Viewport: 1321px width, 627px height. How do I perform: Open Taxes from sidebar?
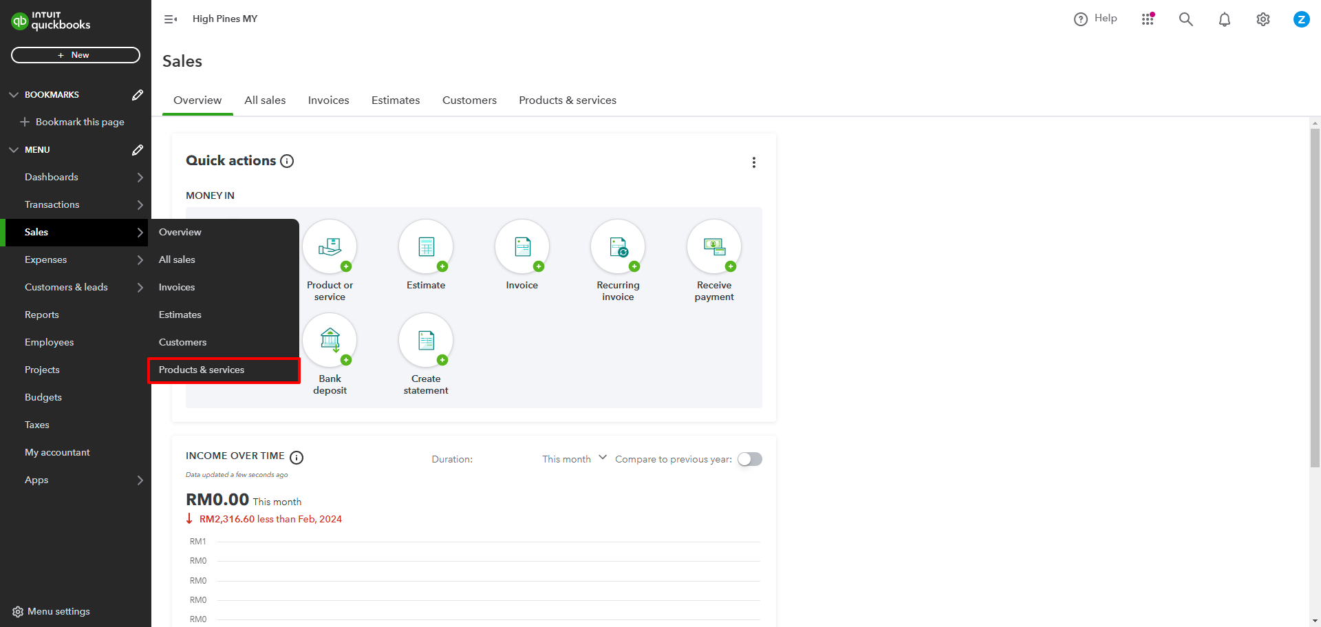pos(76,425)
